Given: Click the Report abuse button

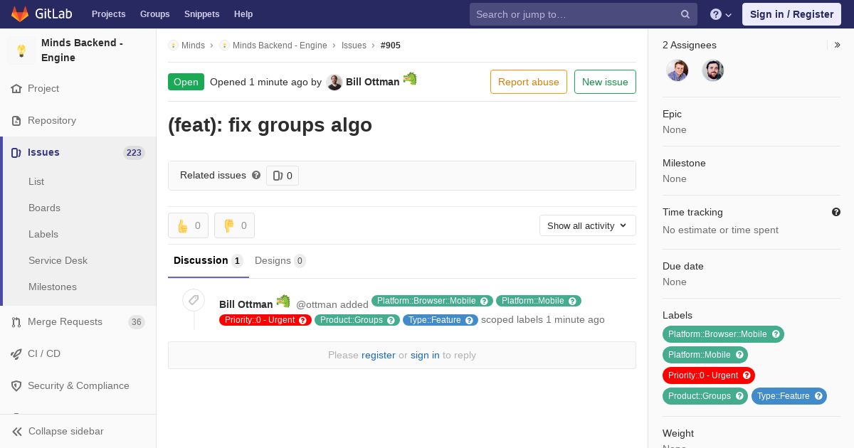Looking at the screenshot, I should point(529,82).
